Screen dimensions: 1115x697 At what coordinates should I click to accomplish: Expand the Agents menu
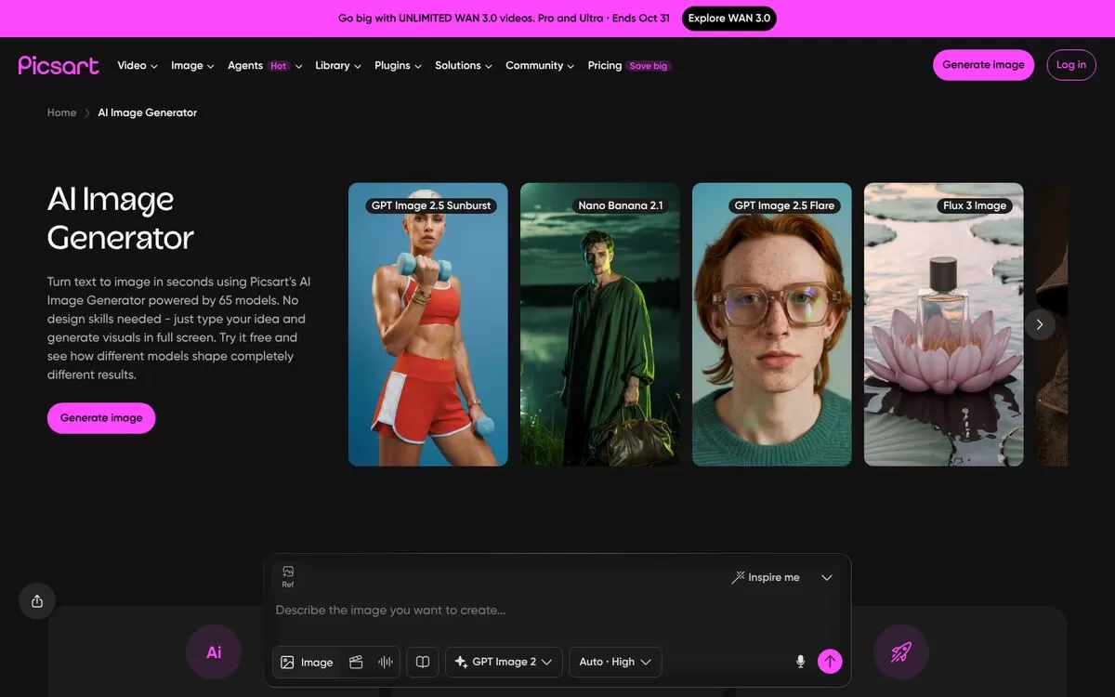tap(265, 66)
